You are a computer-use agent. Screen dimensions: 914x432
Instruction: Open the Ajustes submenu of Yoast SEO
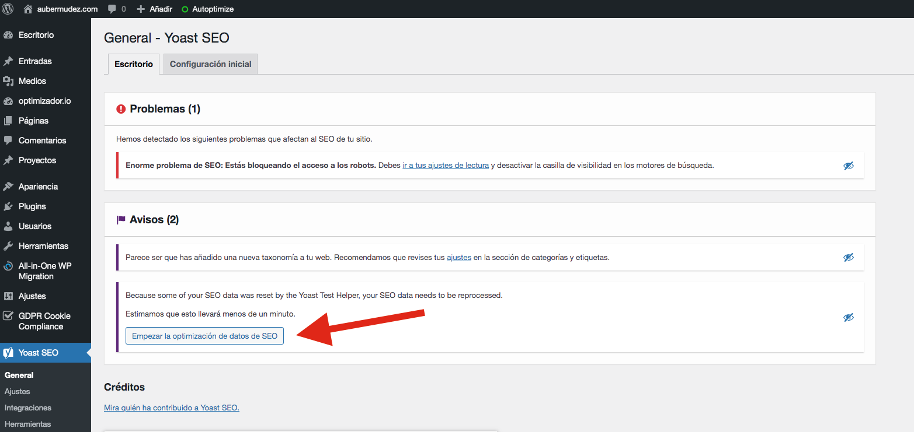pyautogui.click(x=18, y=391)
